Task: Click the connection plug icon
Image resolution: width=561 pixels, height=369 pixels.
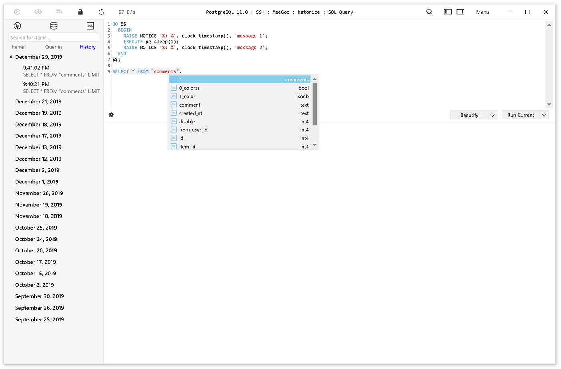Action: (17, 26)
